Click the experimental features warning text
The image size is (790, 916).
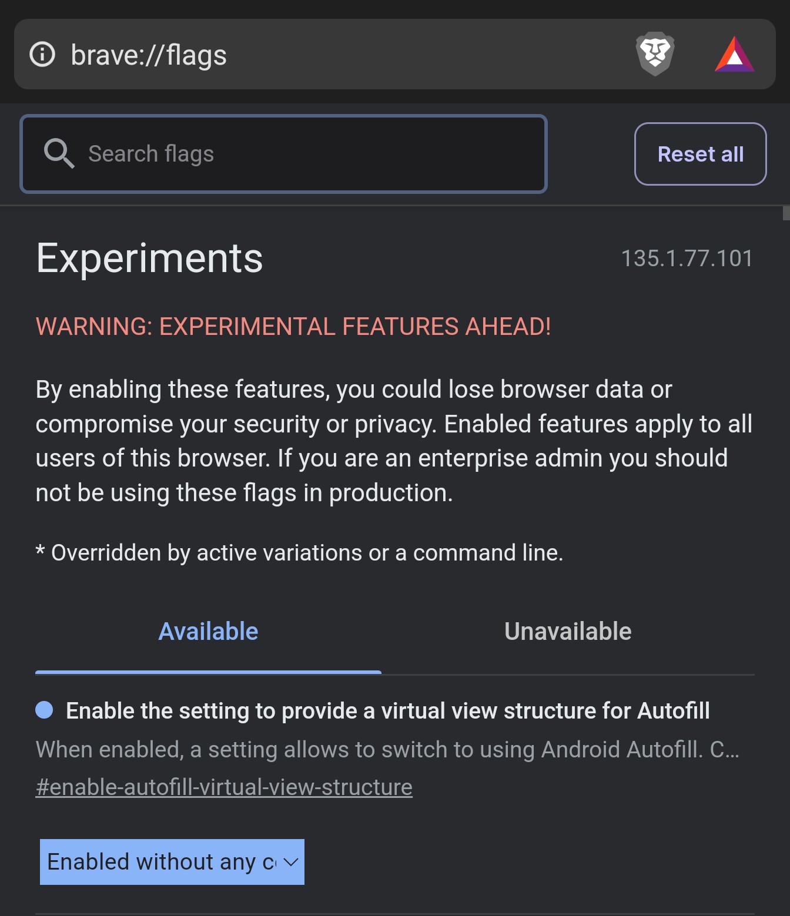click(293, 327)
